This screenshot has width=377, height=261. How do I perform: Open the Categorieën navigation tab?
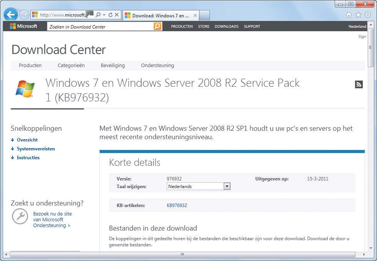(71, 66)
